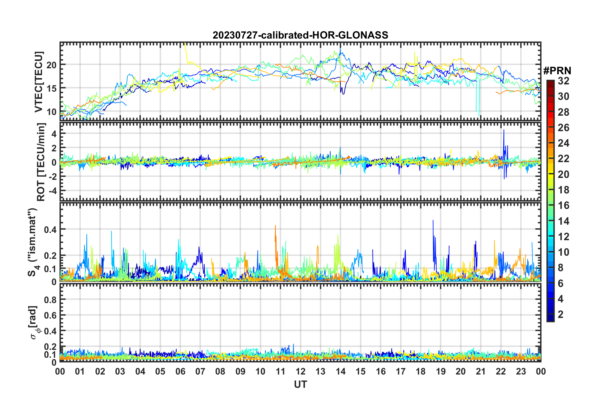601x402 pixels.
Task: Click colorbar tick label 6
Action: (561, 283)
